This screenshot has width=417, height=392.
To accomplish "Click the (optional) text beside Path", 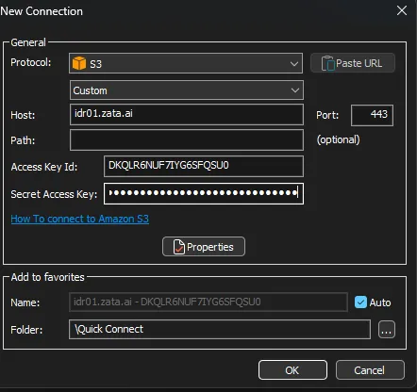I will (x=339, y=139).
